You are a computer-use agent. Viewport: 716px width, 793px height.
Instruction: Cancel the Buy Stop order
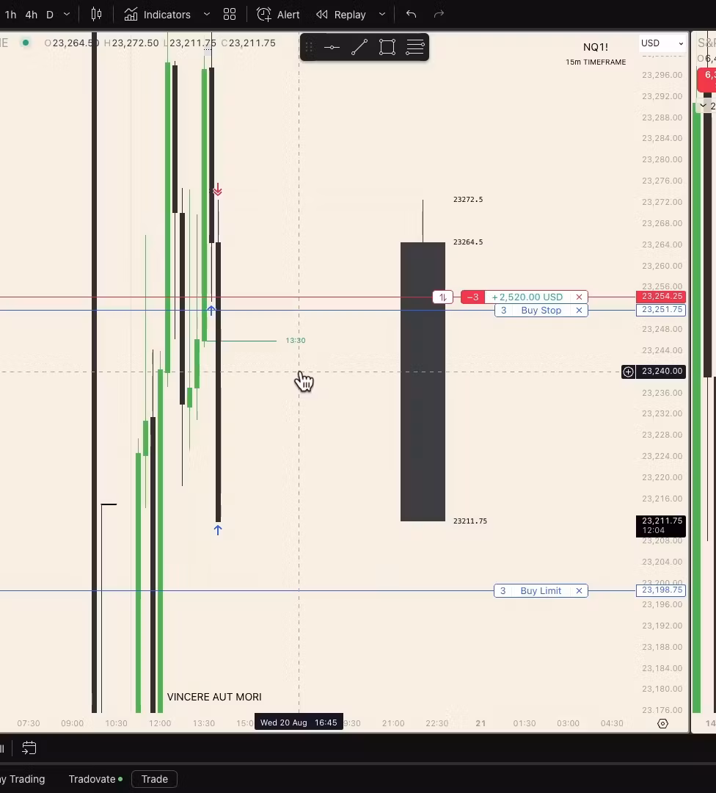(x=579, y=311)
